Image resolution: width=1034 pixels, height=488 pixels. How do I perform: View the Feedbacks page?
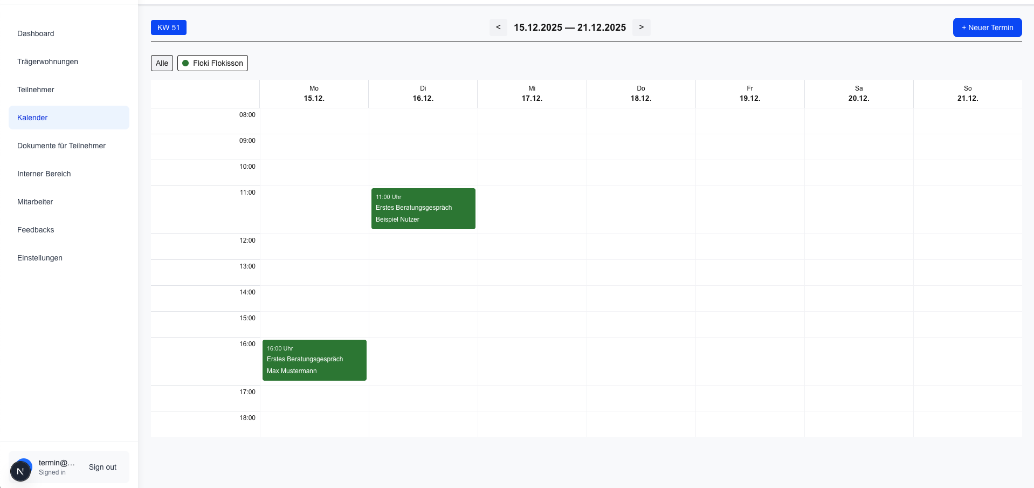coord(36,230)
